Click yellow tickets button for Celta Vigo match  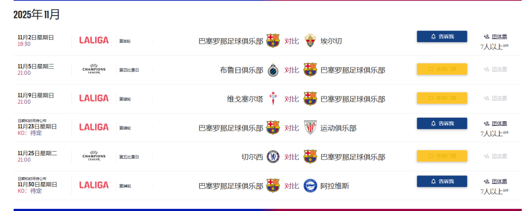441,98
